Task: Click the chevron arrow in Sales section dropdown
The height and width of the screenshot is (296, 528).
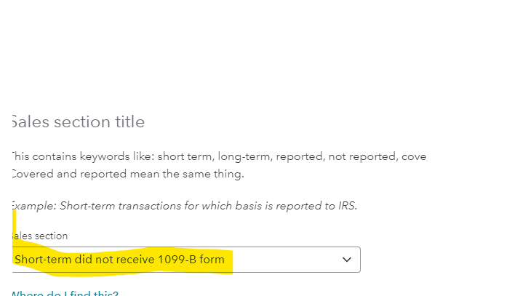Action: 346,260
